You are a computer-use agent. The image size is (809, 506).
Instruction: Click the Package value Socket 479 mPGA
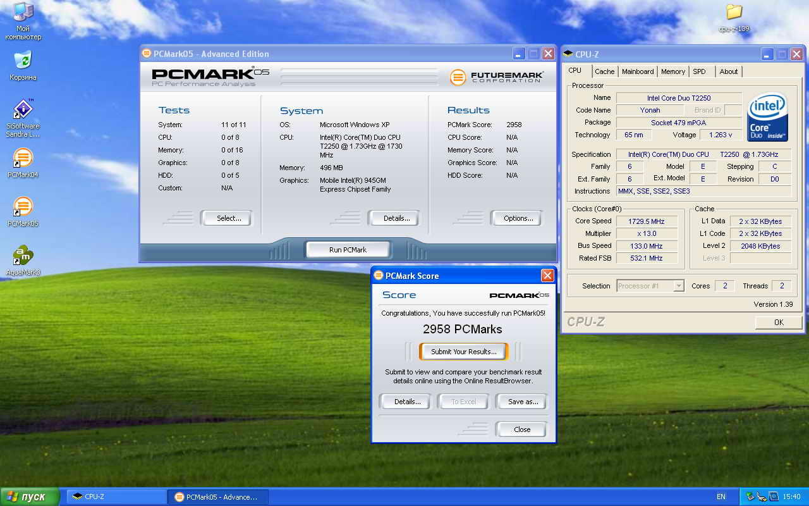tap(679, 123)
